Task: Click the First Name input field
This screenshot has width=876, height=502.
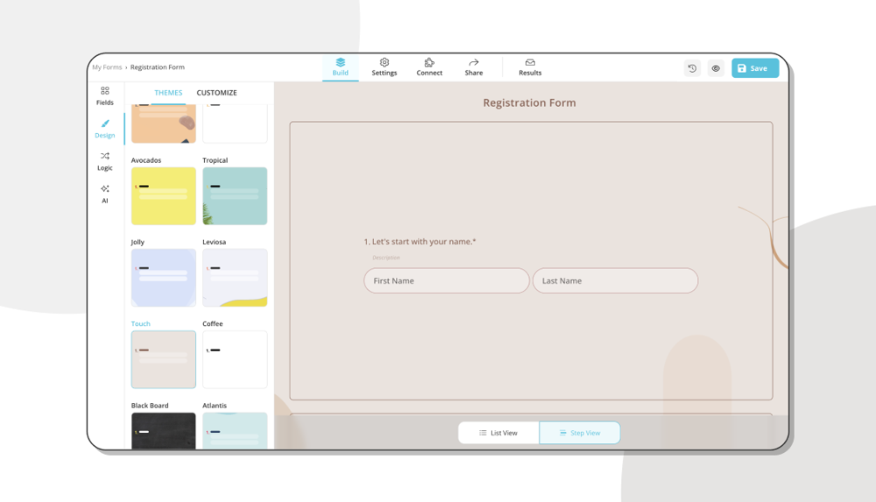Action: (x=446, y=281)
